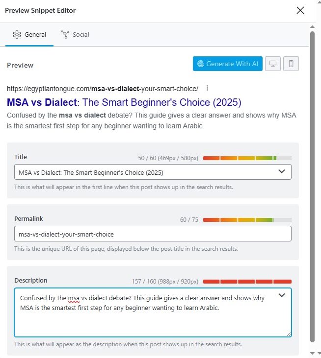The width and height of the screenshot is (321, 358).
Task: Click the Permalink length progress bar
Action: [247, 220]
